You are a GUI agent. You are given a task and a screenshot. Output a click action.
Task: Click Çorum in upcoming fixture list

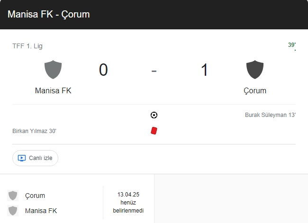(35, 196)
